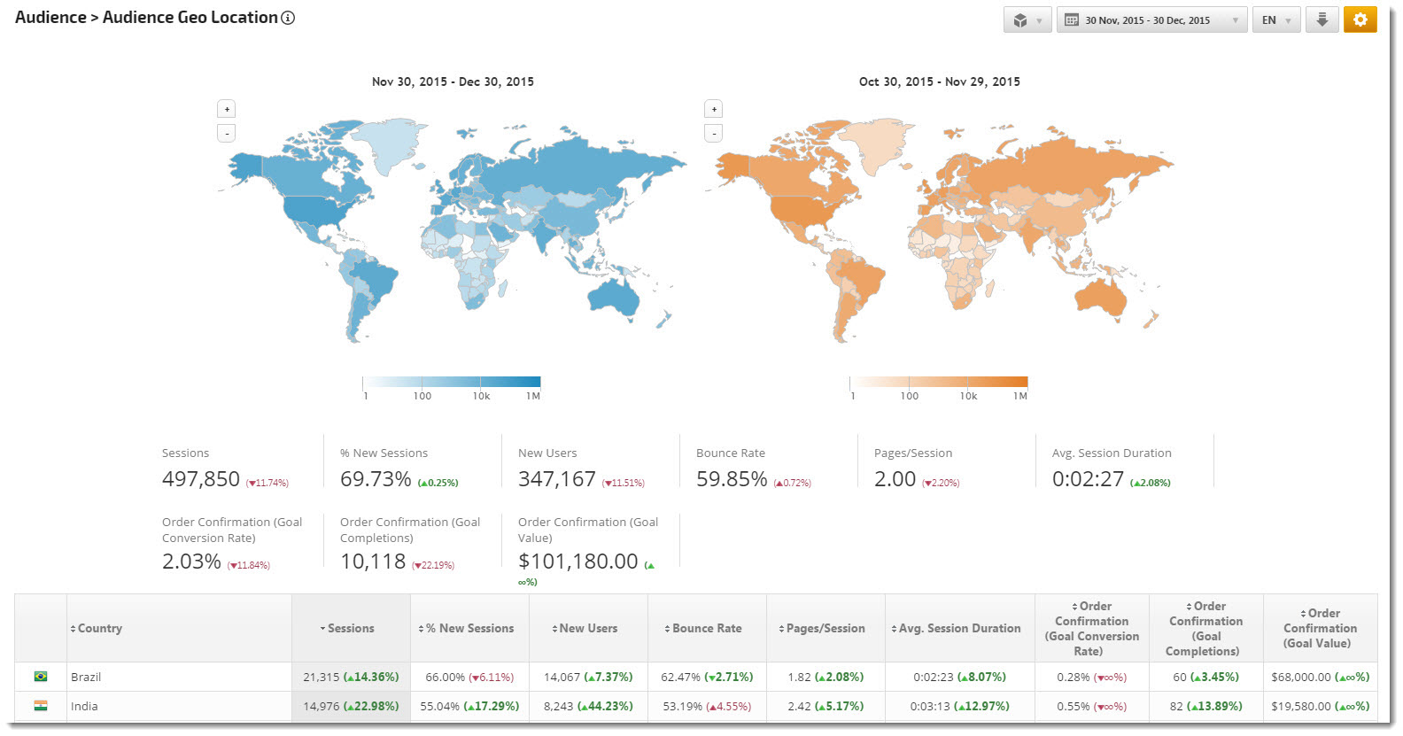Open the orange settings gear button
This screenshot has width=1403, height=736.
[x=1360, y=19]
